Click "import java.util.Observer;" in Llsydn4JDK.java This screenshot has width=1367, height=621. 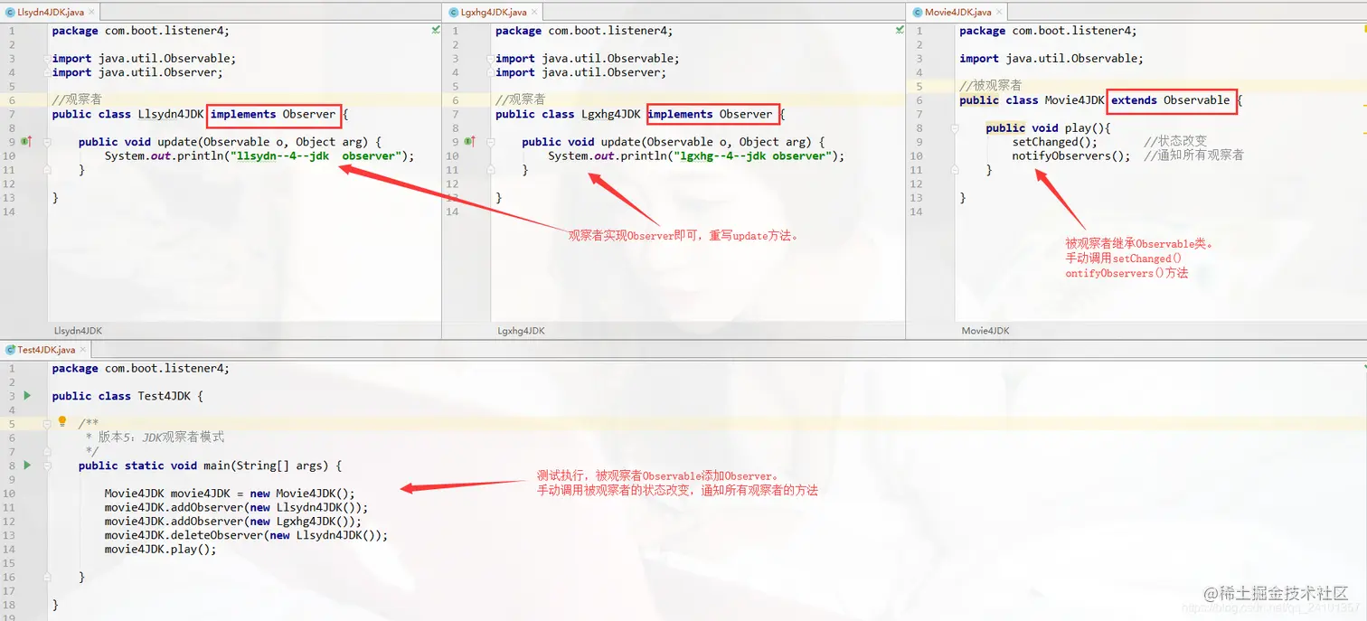pyautogui.click(x=137, y=72)
